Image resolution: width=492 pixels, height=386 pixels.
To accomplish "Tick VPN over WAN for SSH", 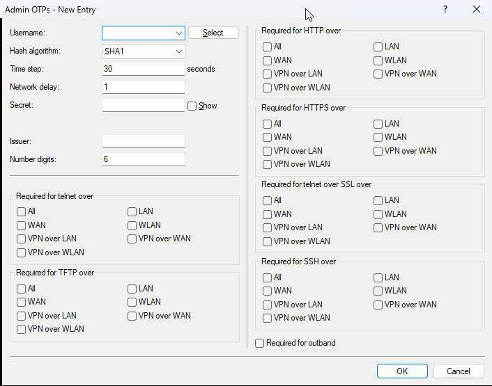I will coord(378,305).
